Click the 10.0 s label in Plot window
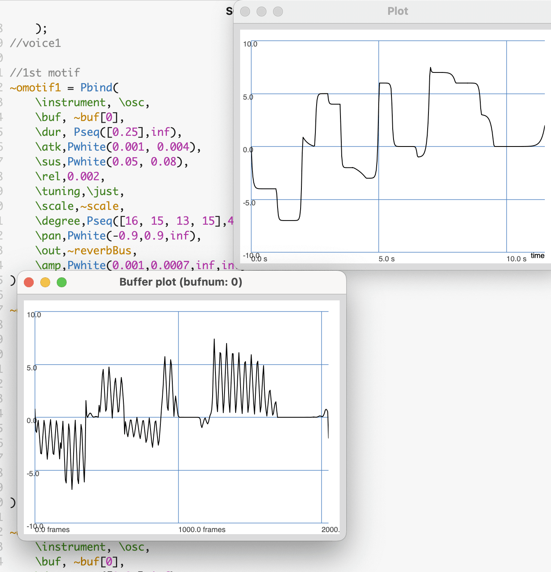This screenshot has width=551, height=572. pyautogui.click(x=516, y=259)
